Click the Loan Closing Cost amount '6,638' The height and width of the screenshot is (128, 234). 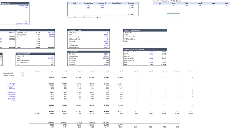click(x=164, y=52)
